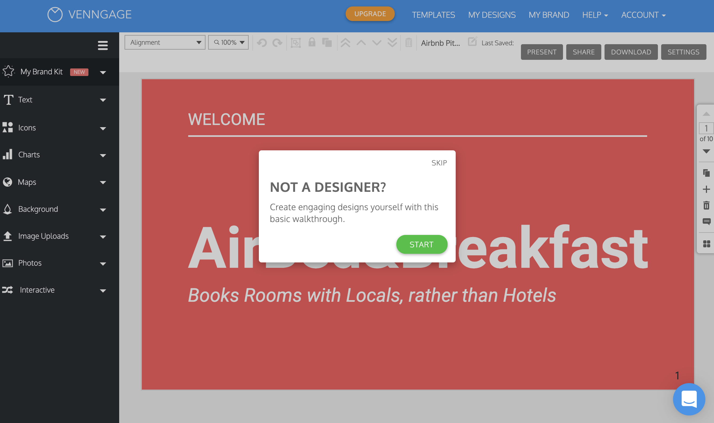The height and width of the screenshot is (423, 714).
Task: Click the lock element icon
Action: tap(312, 42)
